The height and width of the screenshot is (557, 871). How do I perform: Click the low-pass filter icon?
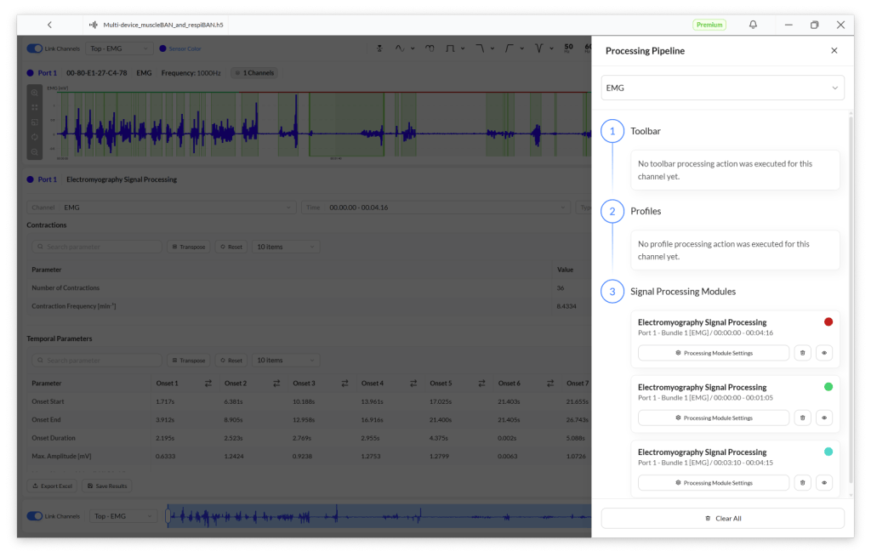480,48
